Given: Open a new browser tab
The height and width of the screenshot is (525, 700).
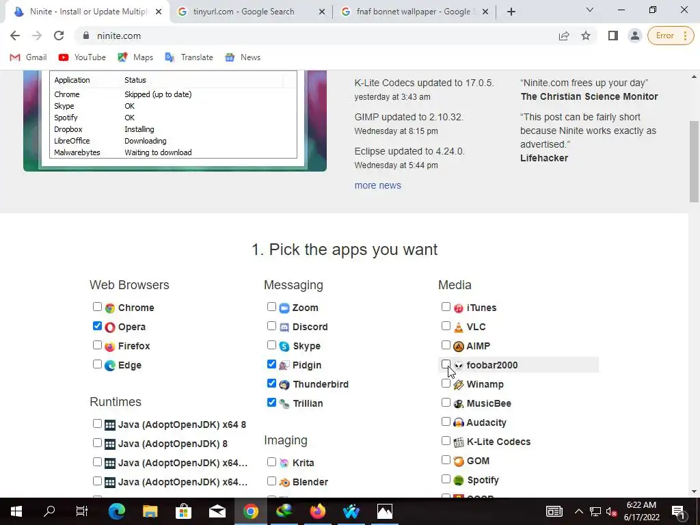Looking at the screenshot, I should point(511,12).
